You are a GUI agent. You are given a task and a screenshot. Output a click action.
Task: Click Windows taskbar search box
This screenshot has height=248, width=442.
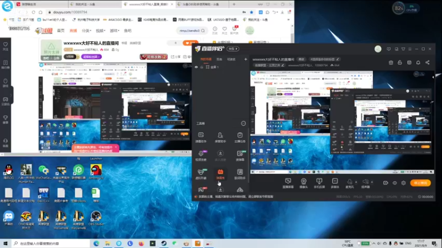click(51, 243)
